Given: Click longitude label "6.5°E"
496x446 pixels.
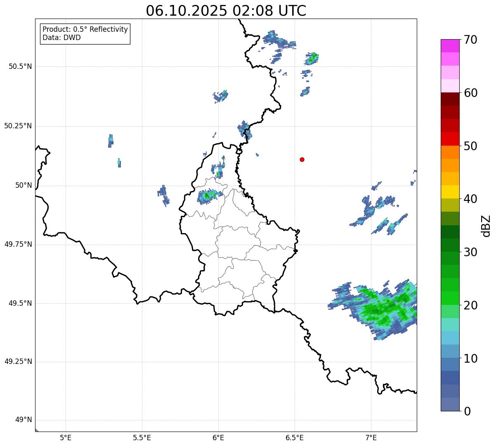Looking at the screenshot, I should coord(295,438).
